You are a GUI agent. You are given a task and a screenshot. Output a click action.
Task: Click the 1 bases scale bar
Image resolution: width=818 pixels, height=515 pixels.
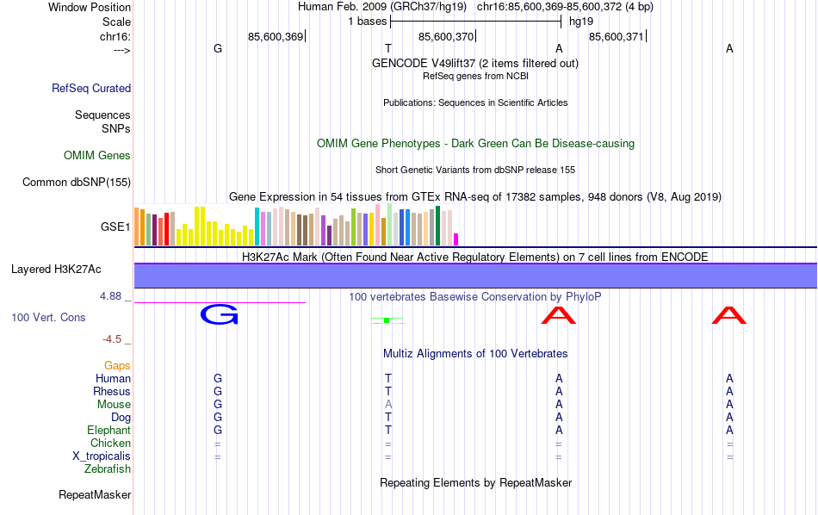coord(476,22)
